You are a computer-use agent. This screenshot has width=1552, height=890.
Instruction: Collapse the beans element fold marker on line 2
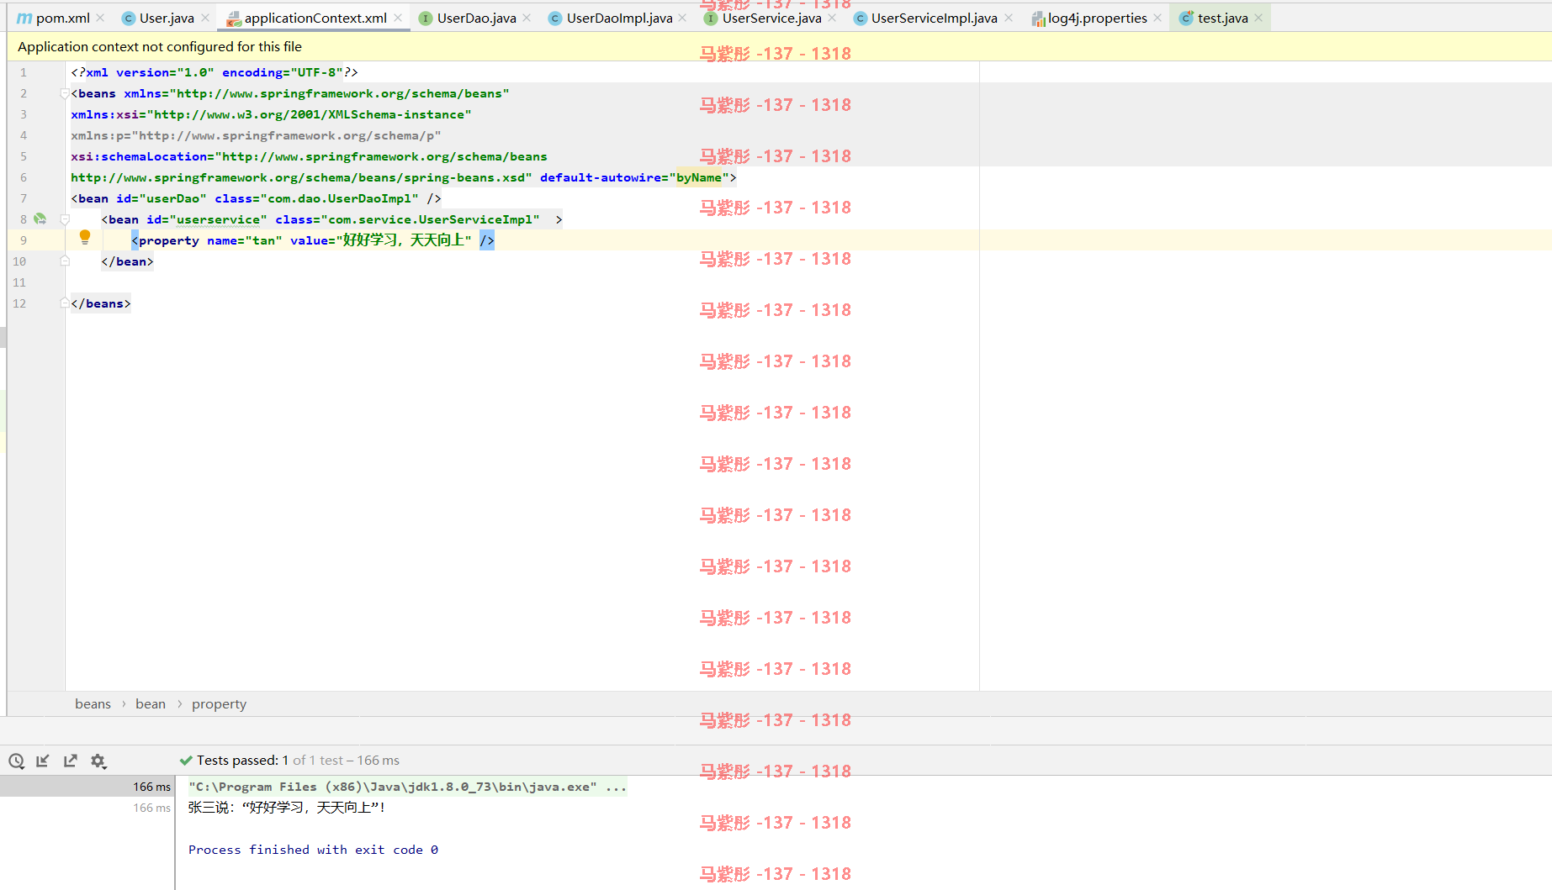[65, 93]
